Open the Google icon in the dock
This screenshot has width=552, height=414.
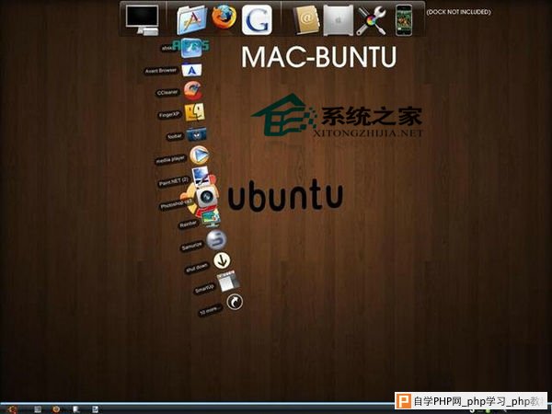click(x=257, y=18)
